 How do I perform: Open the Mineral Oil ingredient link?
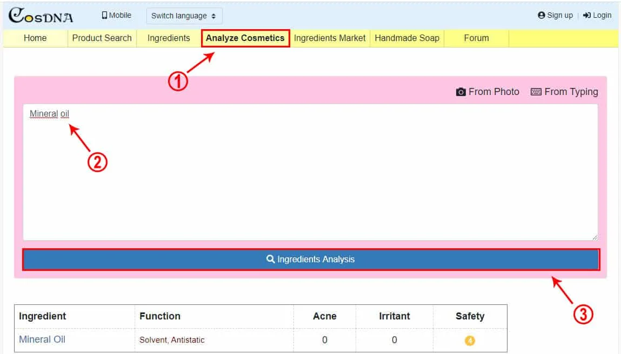click(x=42, y=339)
